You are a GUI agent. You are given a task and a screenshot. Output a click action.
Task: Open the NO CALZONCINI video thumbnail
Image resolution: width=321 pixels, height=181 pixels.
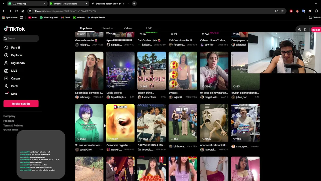coord(120,123)
